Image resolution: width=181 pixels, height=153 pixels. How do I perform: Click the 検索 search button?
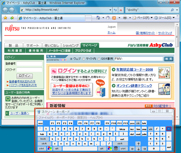(x=169, y=59)
